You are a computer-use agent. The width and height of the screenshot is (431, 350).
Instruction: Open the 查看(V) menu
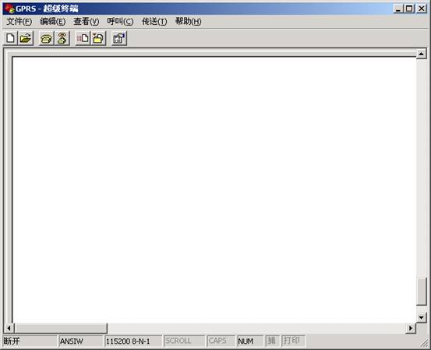pos(86,22)
